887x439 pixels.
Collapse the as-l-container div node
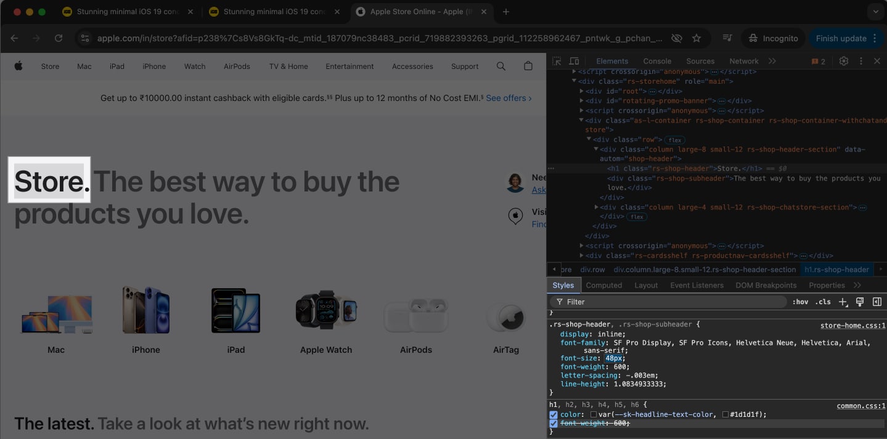(581, 121)
